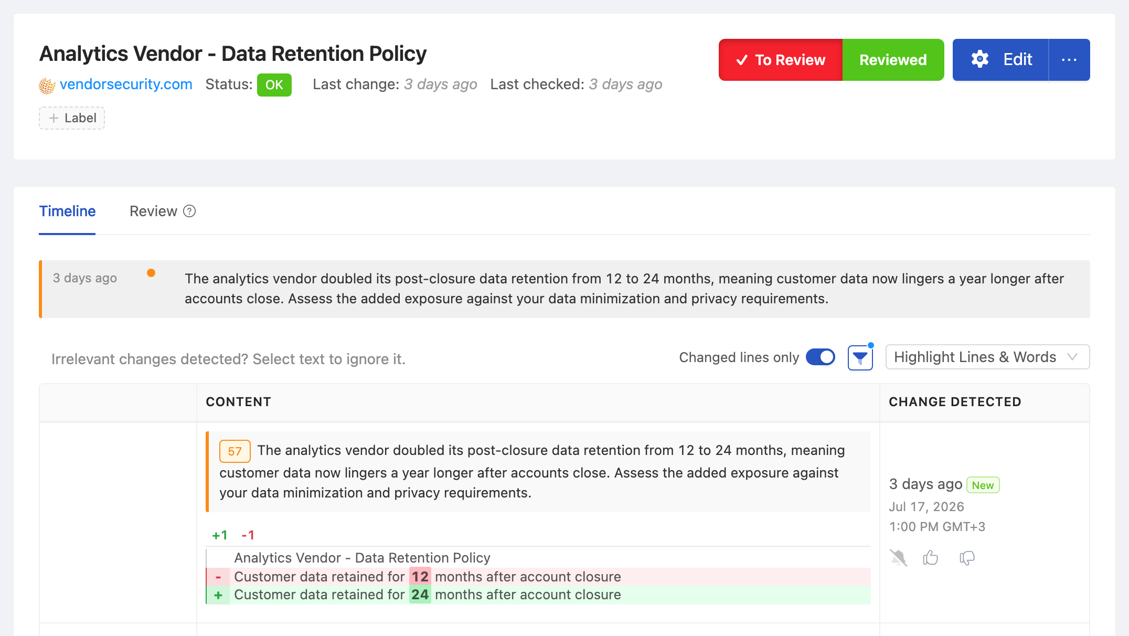Click the green New badge
Image resolution: width=1129 pixels, height=636 pixels.
(983, 485)
